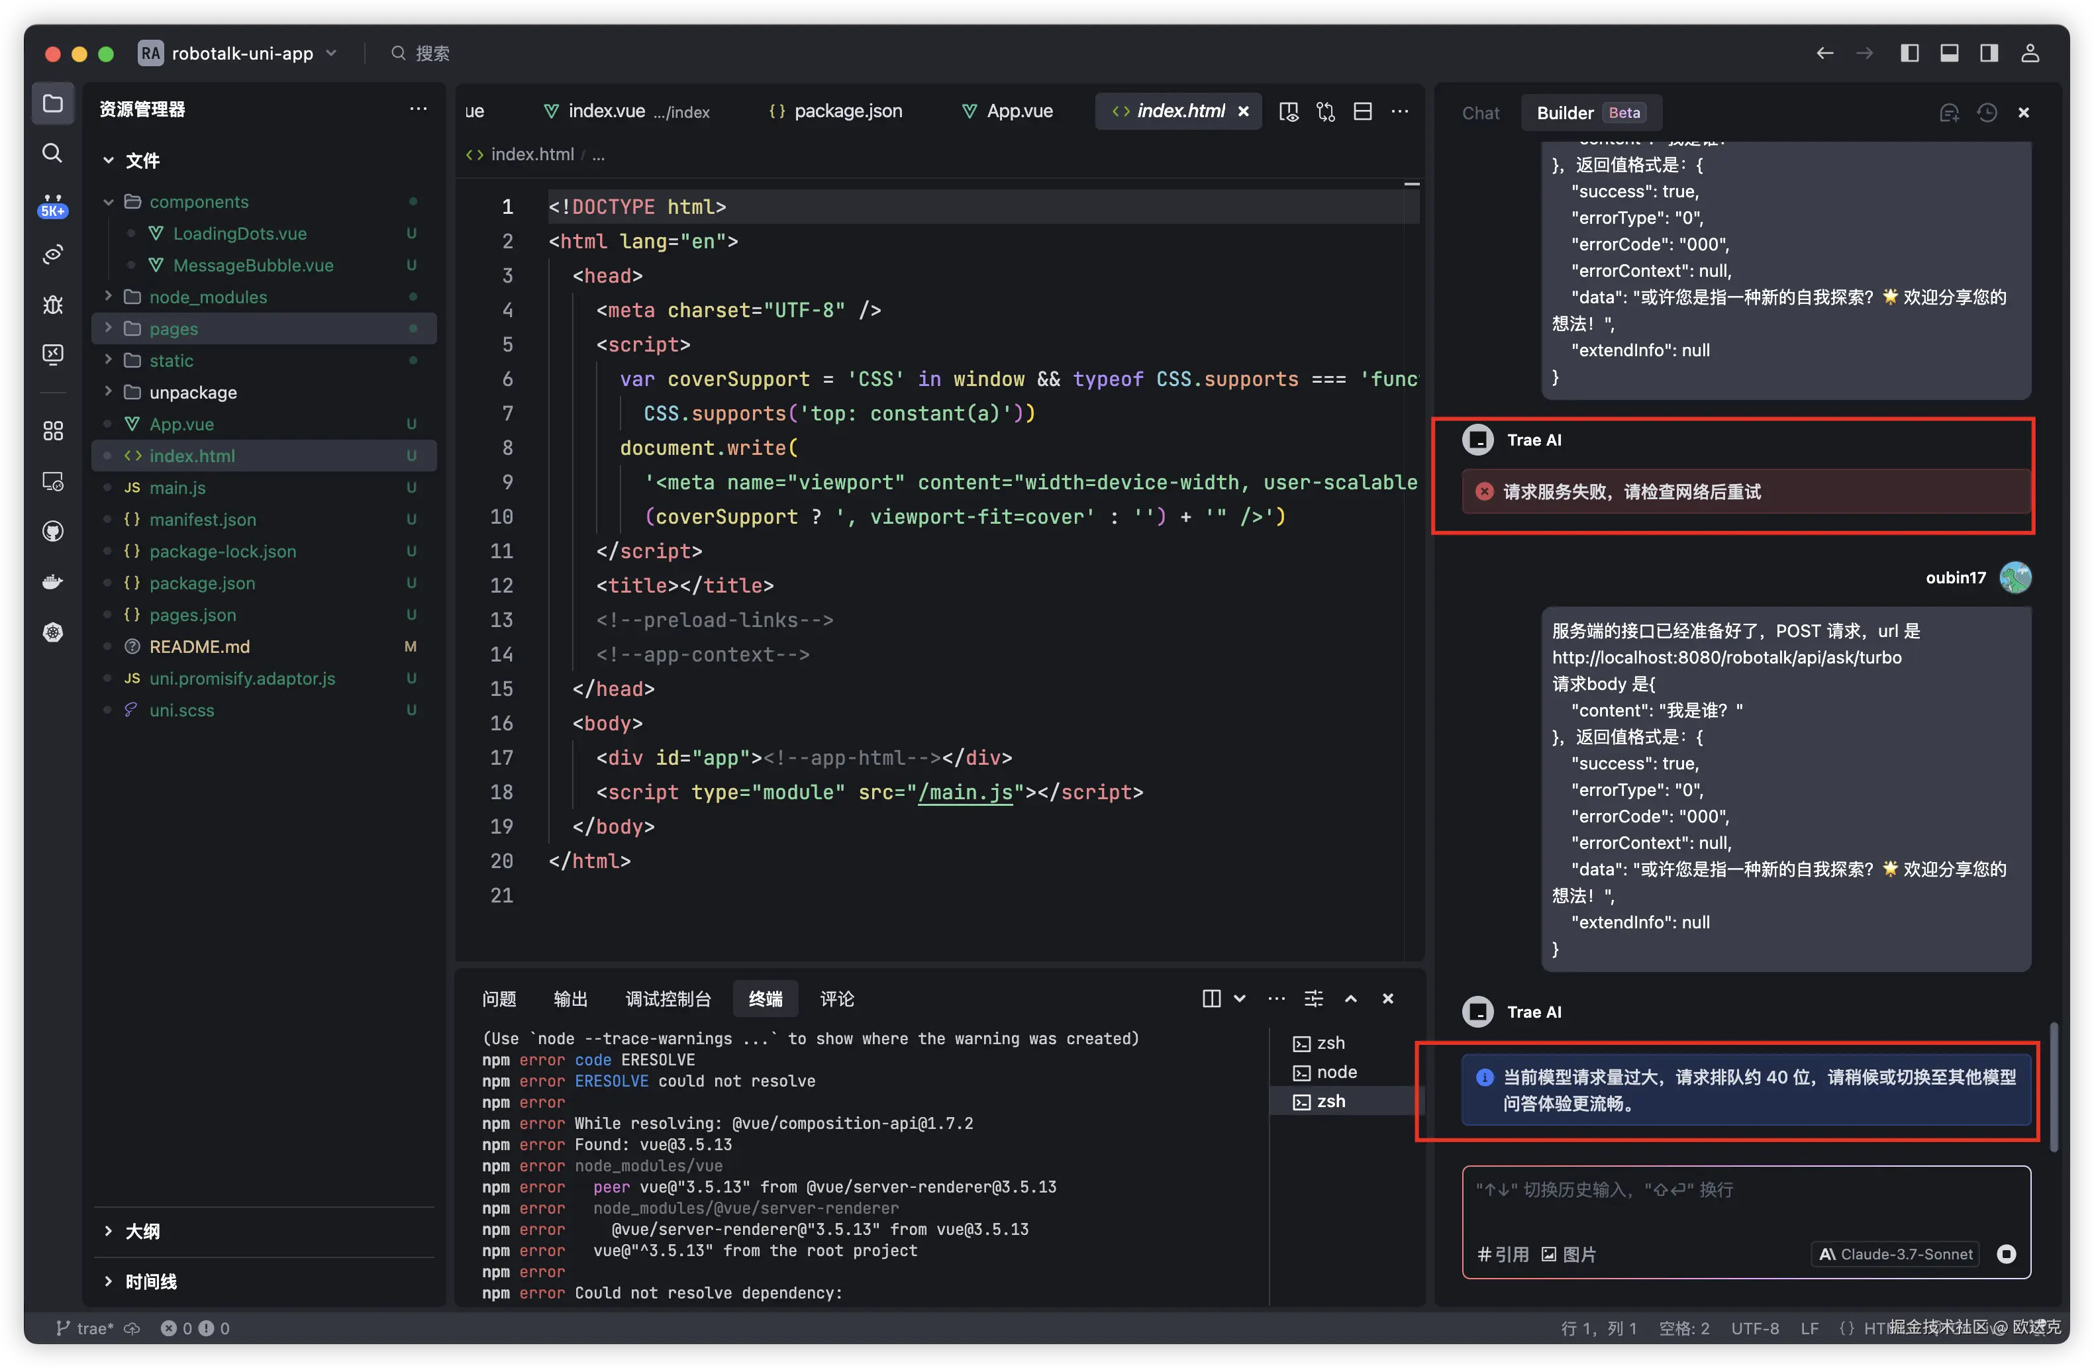This screenshot has width=2094, height=1368.
Task: Click the Builder chat vertical scrollbar
Action: (x=2054, y=1087)
